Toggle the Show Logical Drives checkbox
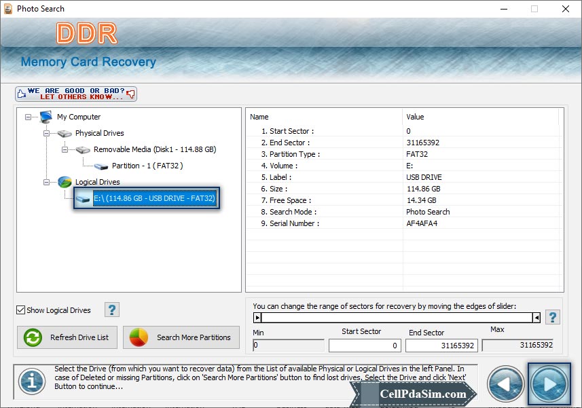 click(21, 310)
